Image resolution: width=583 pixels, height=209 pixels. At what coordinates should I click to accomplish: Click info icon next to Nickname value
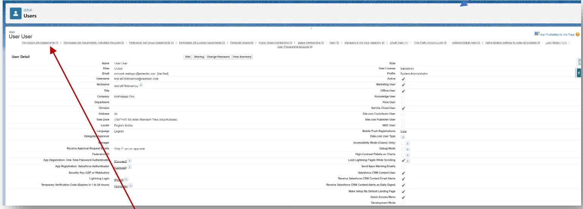coord(141,85)
